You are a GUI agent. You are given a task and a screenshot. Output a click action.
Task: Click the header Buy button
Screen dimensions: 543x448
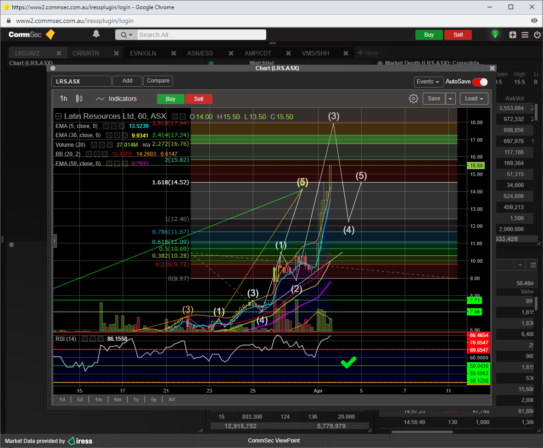tap(429, 34)
